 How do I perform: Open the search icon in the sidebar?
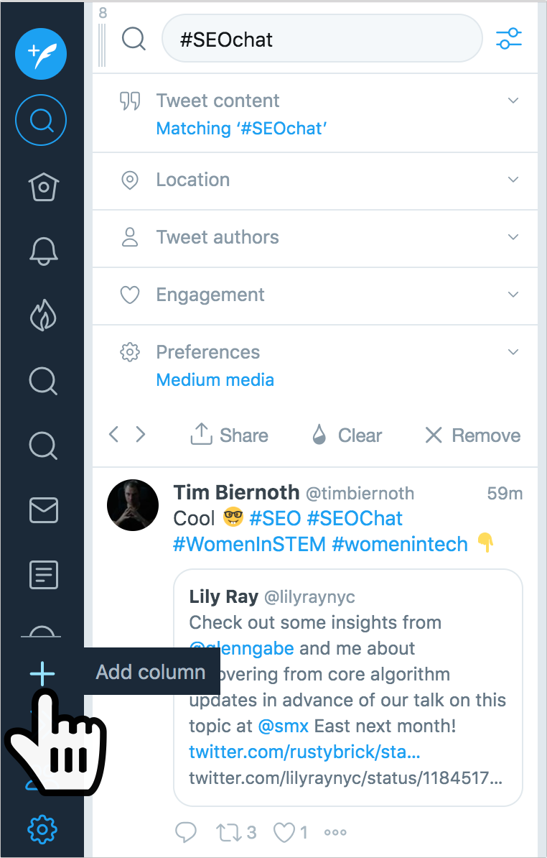click(x=40, y=120)
